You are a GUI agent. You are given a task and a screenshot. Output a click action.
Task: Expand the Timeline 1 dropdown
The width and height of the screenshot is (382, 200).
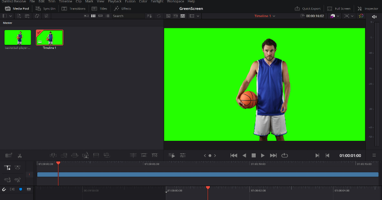(x=265, y=16)
